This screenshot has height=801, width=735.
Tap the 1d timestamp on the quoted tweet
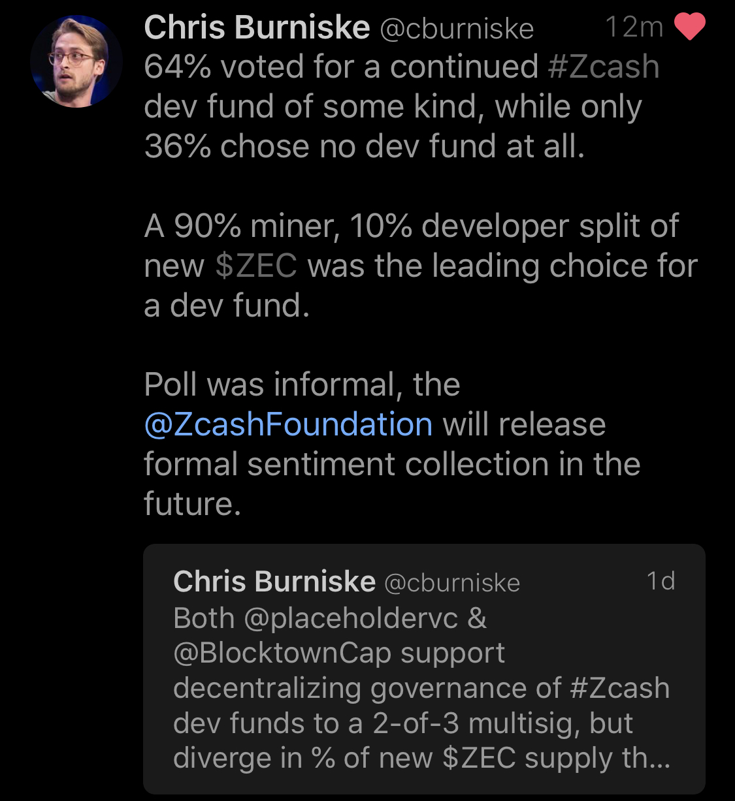pos(661,580)
